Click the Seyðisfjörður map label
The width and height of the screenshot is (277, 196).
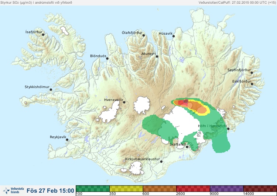point(239,70)
